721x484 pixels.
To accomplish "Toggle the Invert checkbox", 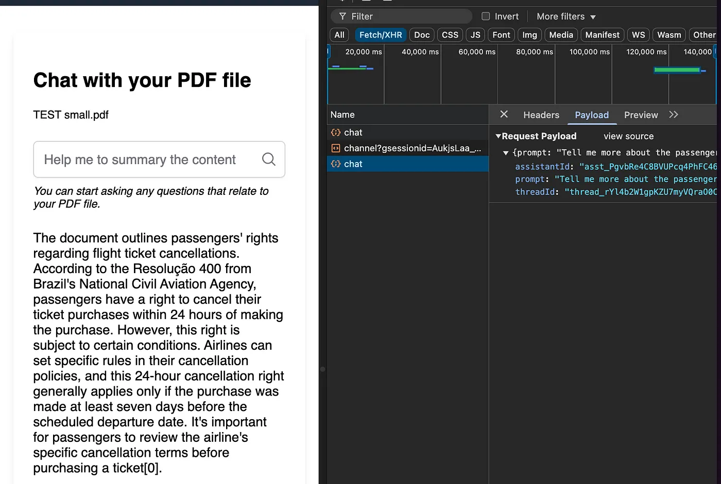I will 486,16.
